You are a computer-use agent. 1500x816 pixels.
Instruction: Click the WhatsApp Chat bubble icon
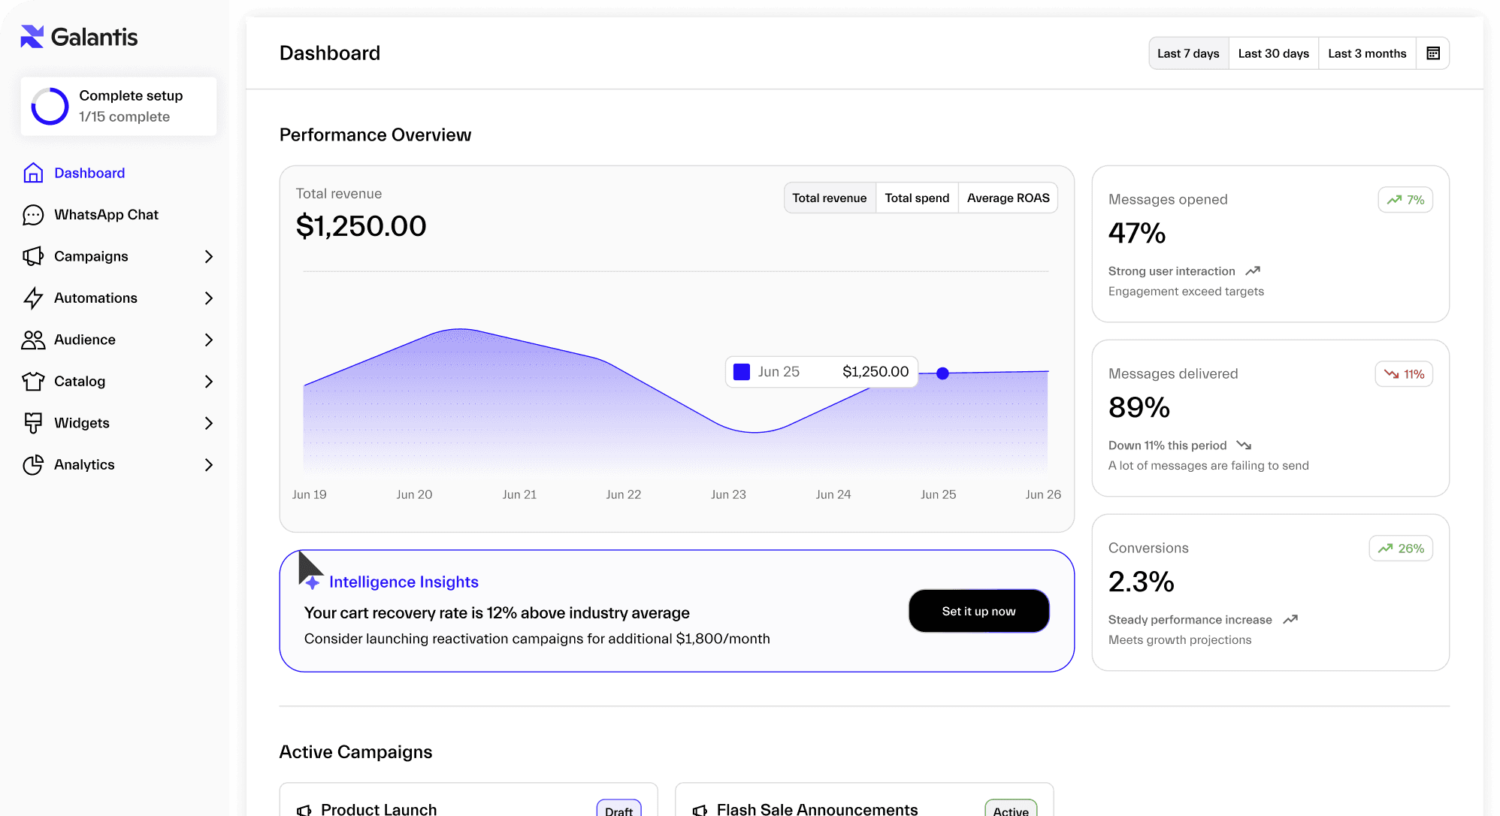(33, 215)
